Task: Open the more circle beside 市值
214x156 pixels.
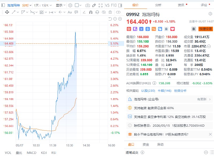Action: tap(209, 46)
